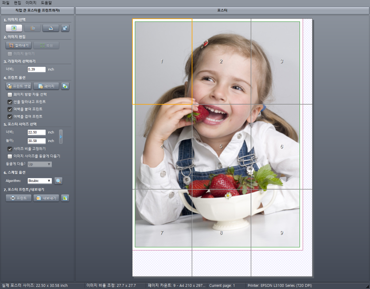370x289 pixels.
Task: Open the 파일 menu
Action: coord(6,3)
